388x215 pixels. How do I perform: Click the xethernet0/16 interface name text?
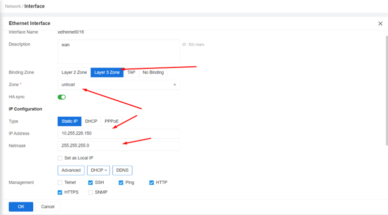point(71,32)
